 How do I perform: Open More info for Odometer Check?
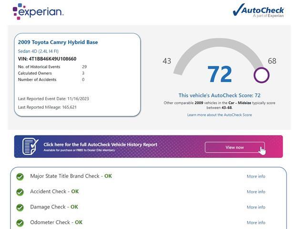(256, 223)
